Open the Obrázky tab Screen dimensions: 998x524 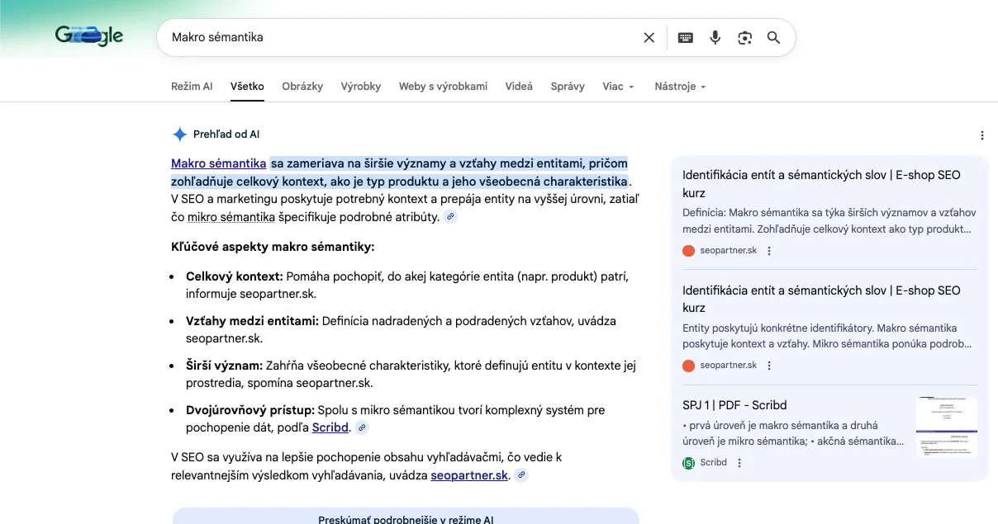302,87
